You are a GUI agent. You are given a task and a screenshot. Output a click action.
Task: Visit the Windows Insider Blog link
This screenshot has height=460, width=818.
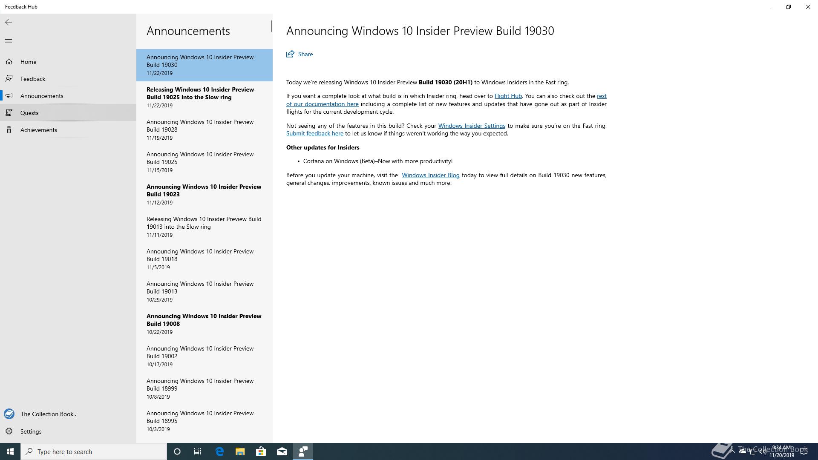coord(430,175)
